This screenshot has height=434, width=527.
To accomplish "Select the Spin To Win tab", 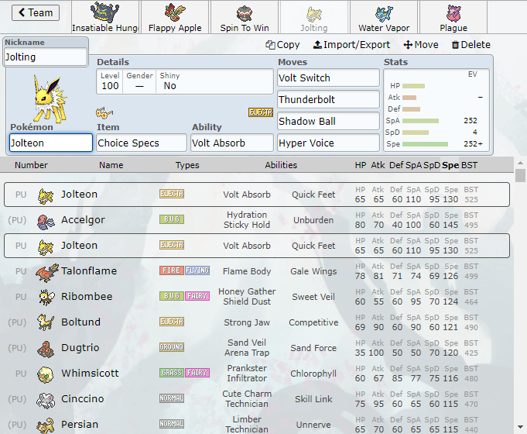I will coord(245,17).
